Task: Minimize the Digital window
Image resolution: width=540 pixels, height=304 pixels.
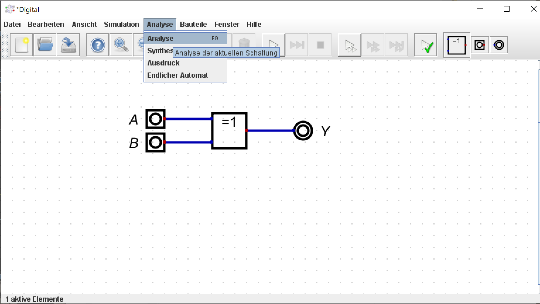Action: [480, 9]
